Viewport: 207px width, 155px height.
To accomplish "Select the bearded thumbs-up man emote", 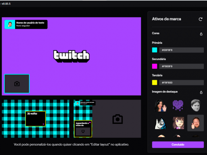I will pyautogui.click(x=195, y=123).
